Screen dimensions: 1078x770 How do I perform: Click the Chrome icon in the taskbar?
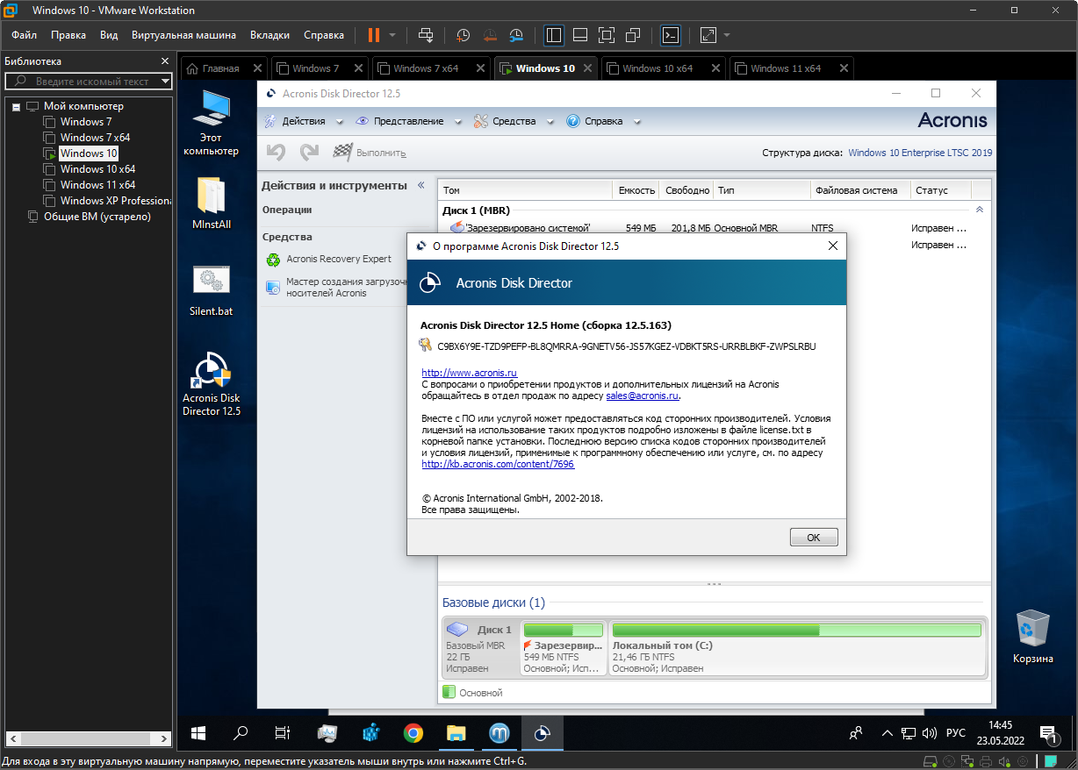(413, 733)
